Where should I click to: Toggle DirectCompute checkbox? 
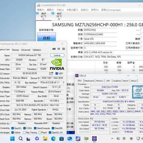[x=35, y=128]
